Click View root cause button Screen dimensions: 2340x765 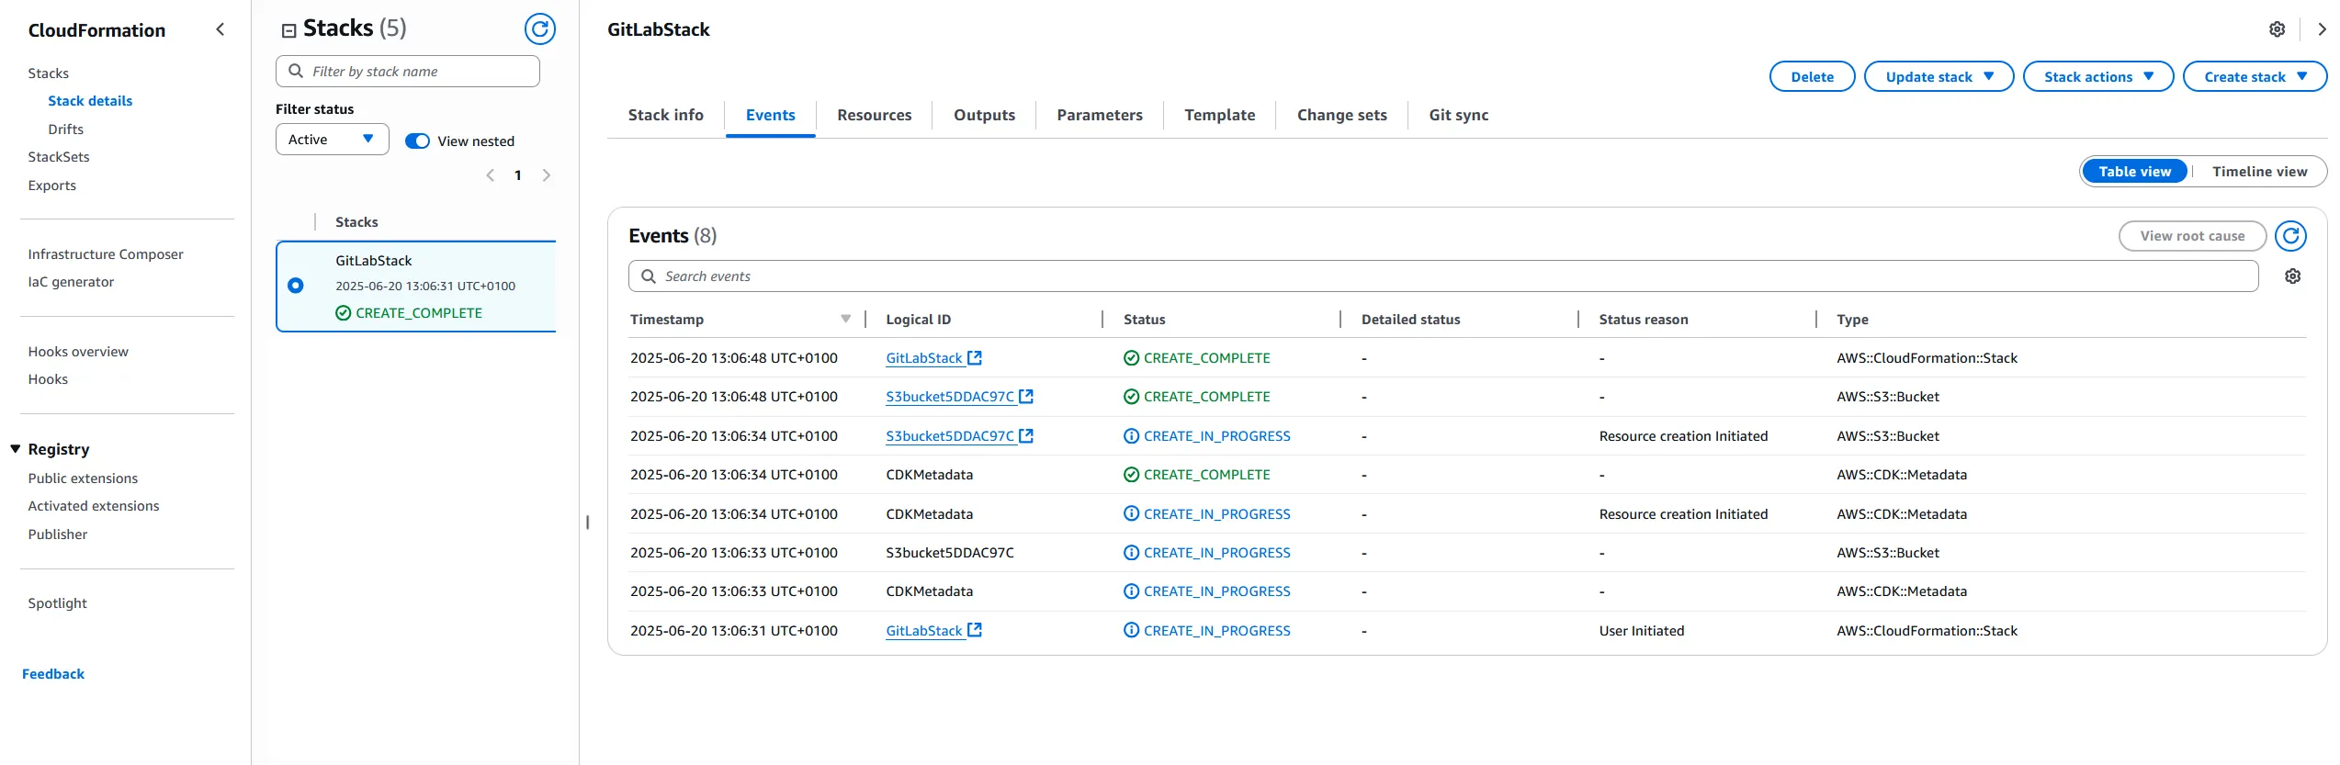[x=2191, y=236]
